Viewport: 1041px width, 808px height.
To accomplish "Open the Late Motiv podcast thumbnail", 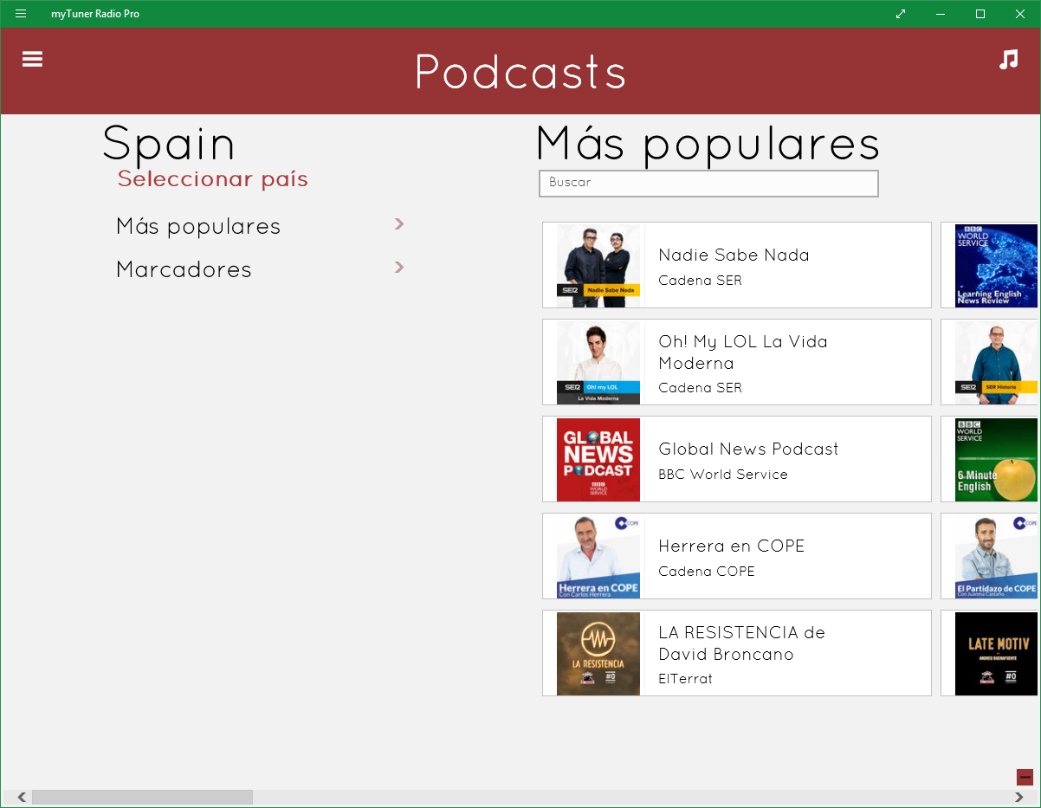I will tap(996, 654).
